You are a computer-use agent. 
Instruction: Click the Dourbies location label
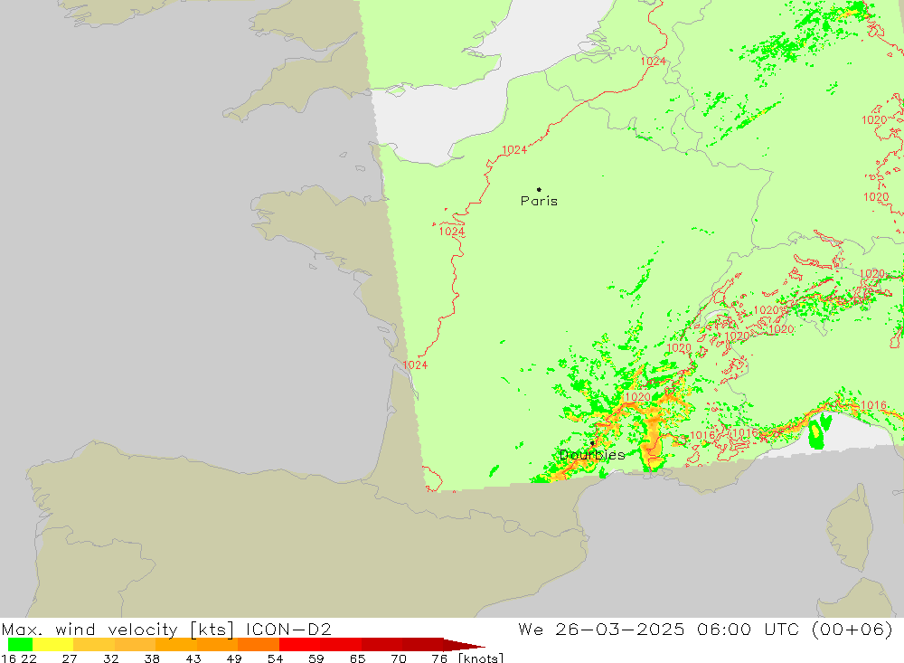click(592, 455)
